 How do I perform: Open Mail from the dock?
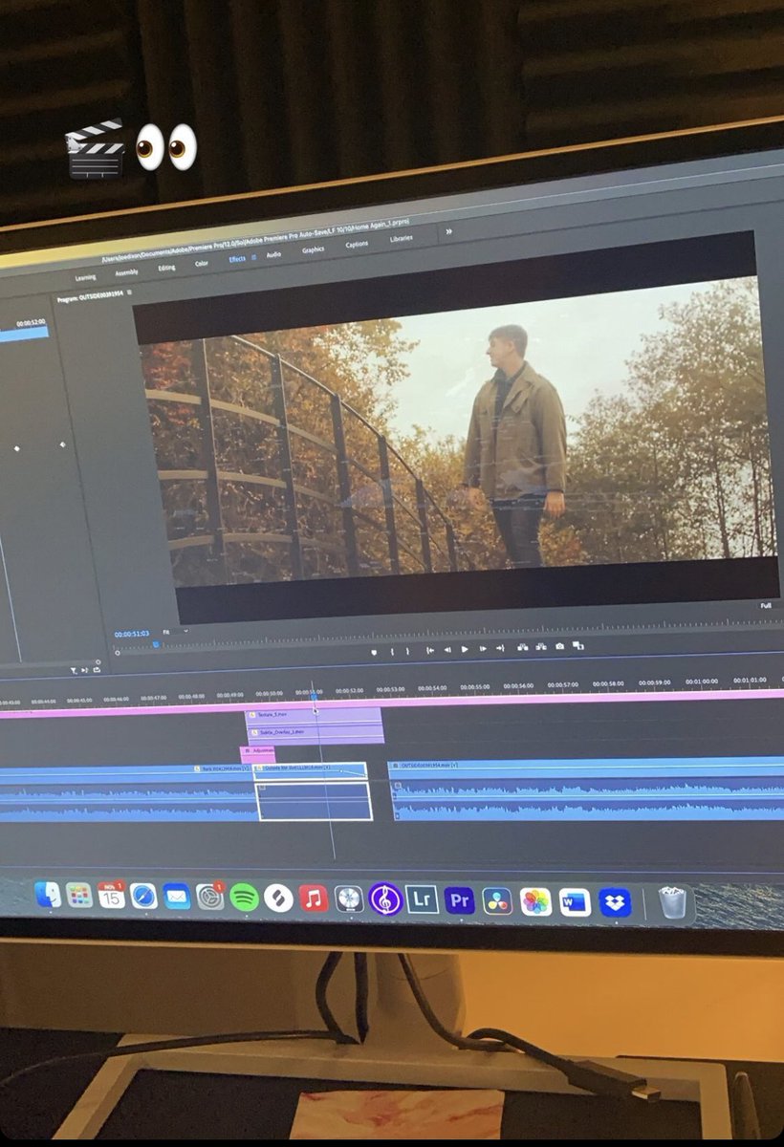177,897
